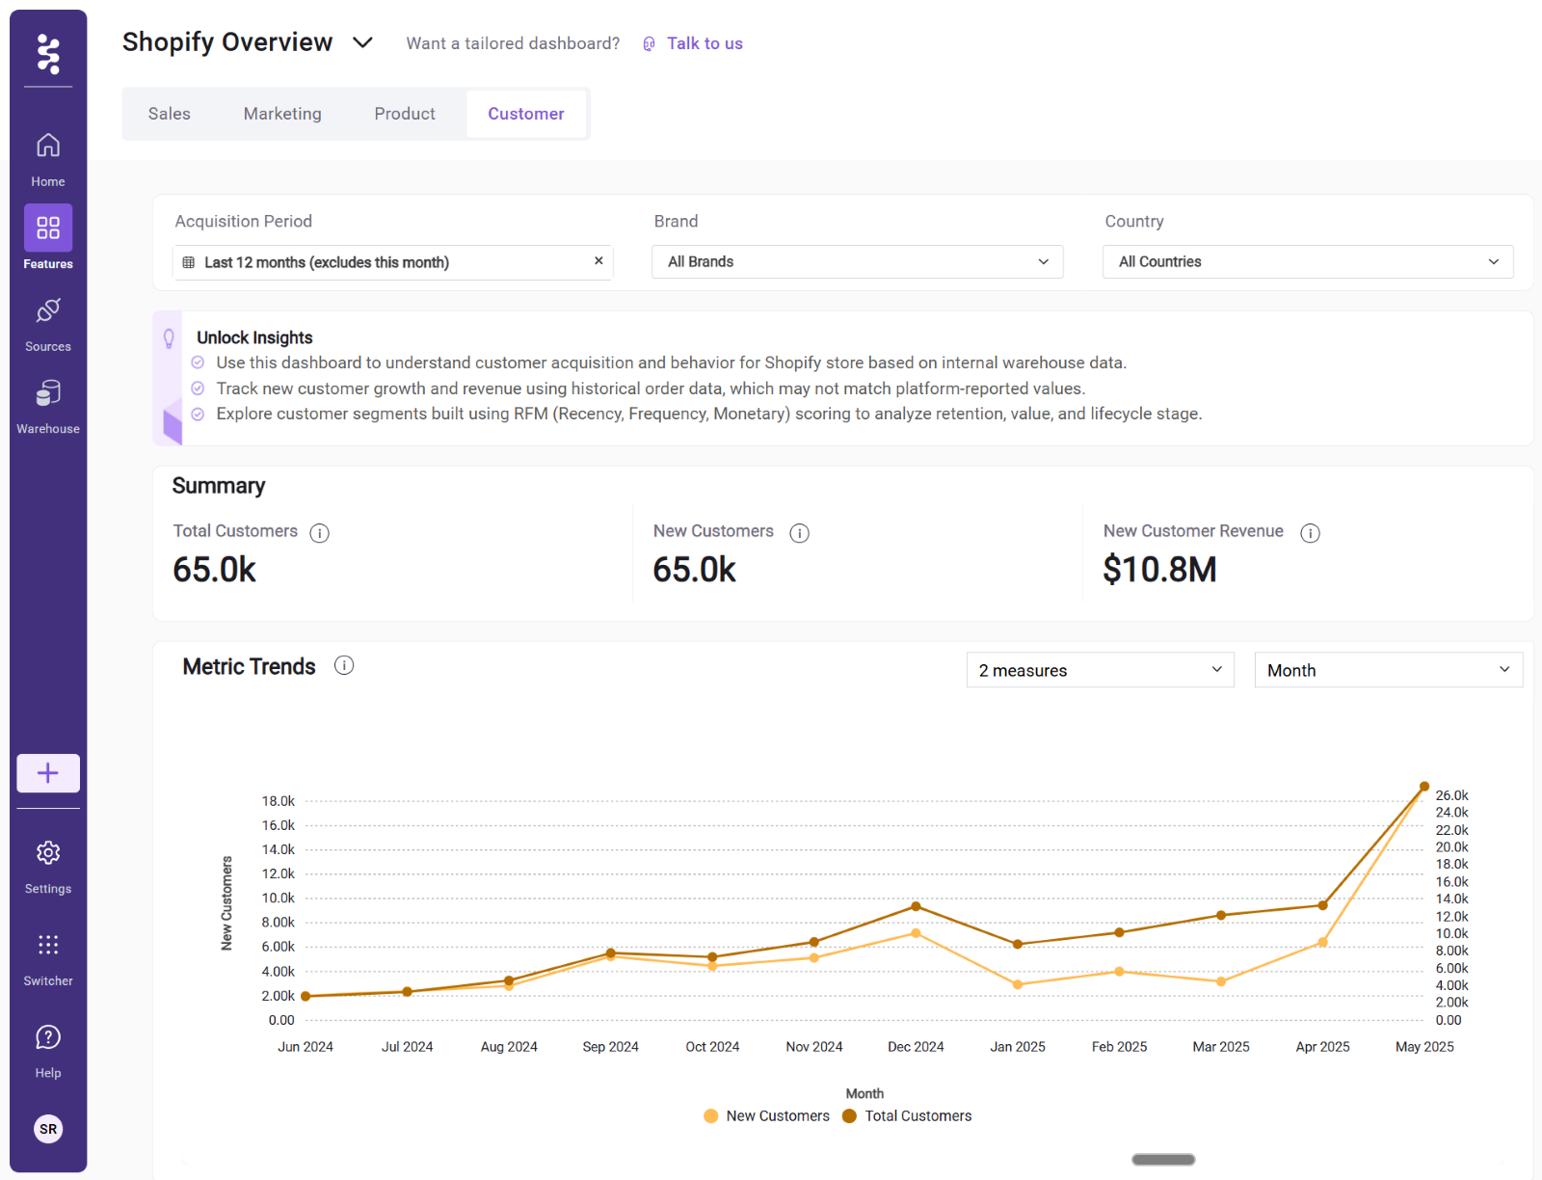This screenshot has width=1542, height=1180.
Task: Click info icon next to Total Customers
Action: [x=320, y=533]
